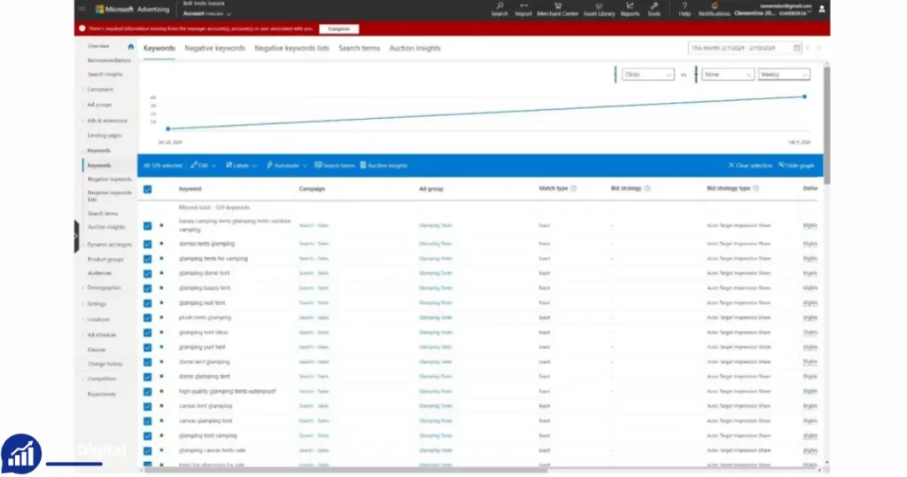The image size is (907, 477).
Task: Switch to the Keywords tab
Action: [159, 48]
